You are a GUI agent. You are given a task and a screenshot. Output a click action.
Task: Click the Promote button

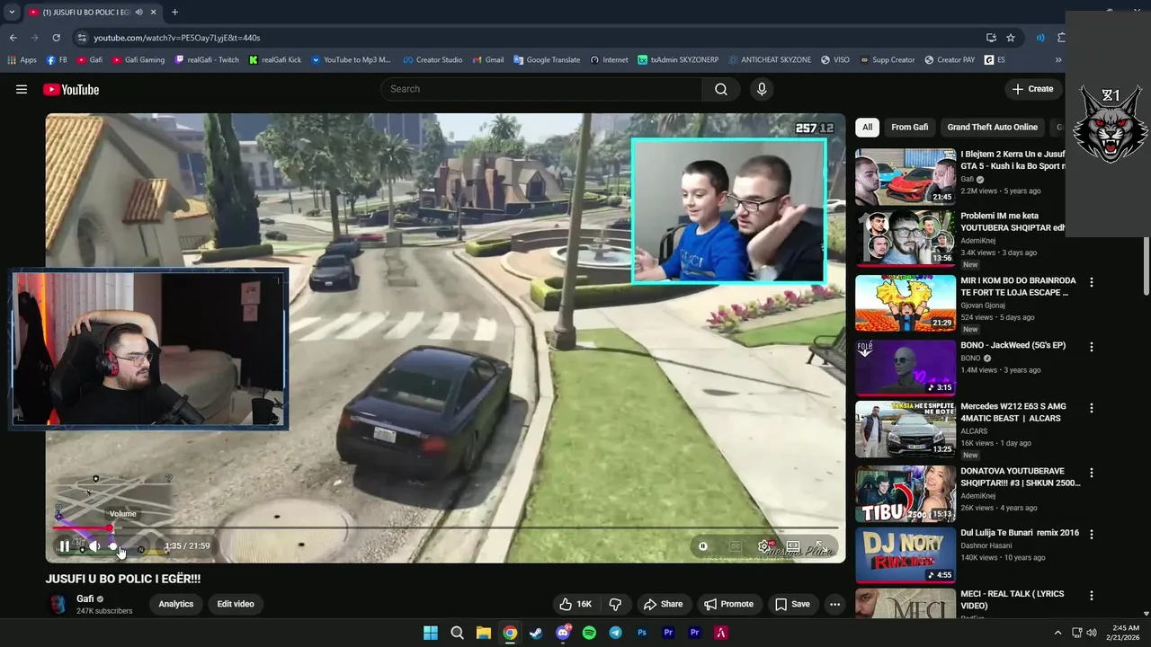coord(728,604)
